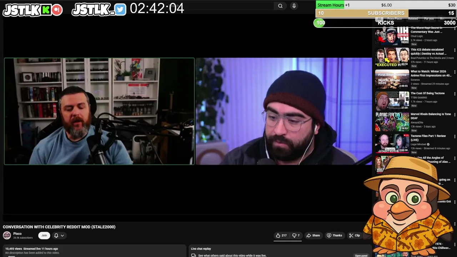Click '13k views · 3 days ago' metadata
Viewport: 457px width, 257px height.
[423, 126]
